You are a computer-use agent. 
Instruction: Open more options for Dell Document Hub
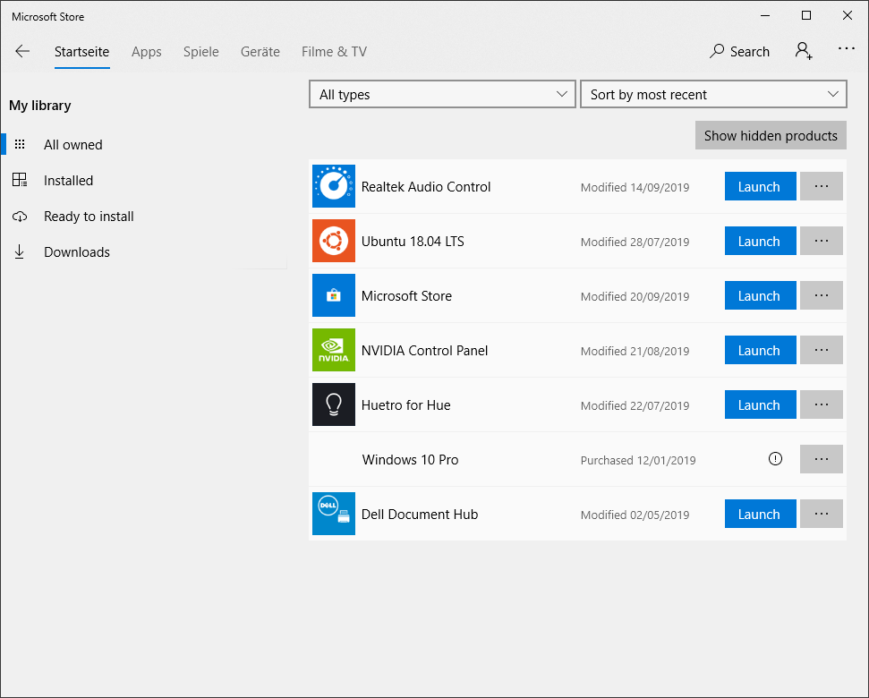pyautogui.click(x=822, y=514)
